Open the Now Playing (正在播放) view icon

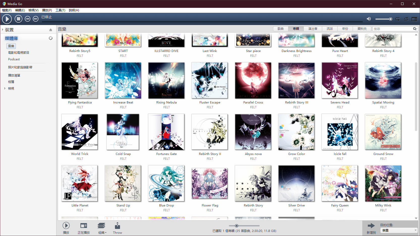pos(83,226)
